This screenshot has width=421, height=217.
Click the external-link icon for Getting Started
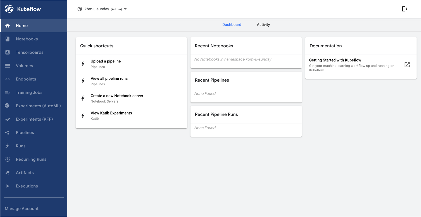[407, 65]
